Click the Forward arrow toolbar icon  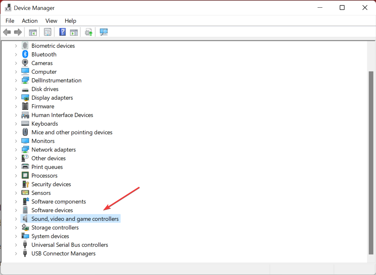(18, 32)
